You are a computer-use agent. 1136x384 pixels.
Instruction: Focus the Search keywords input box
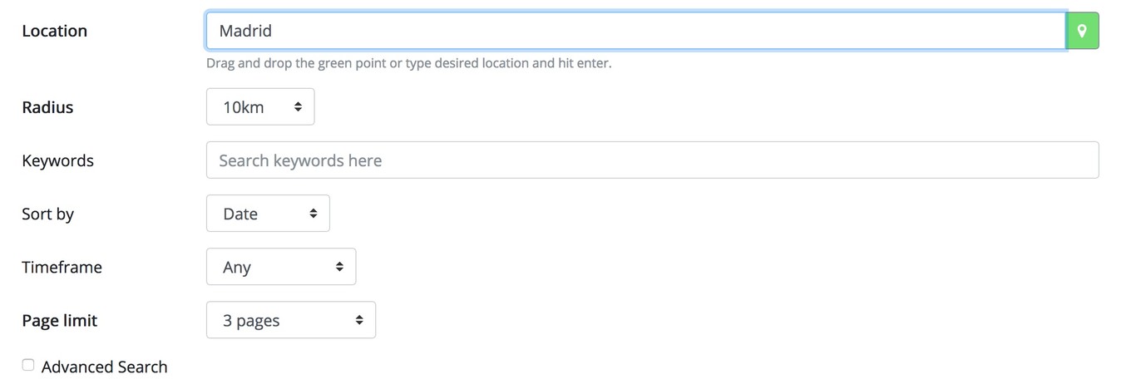652,160
